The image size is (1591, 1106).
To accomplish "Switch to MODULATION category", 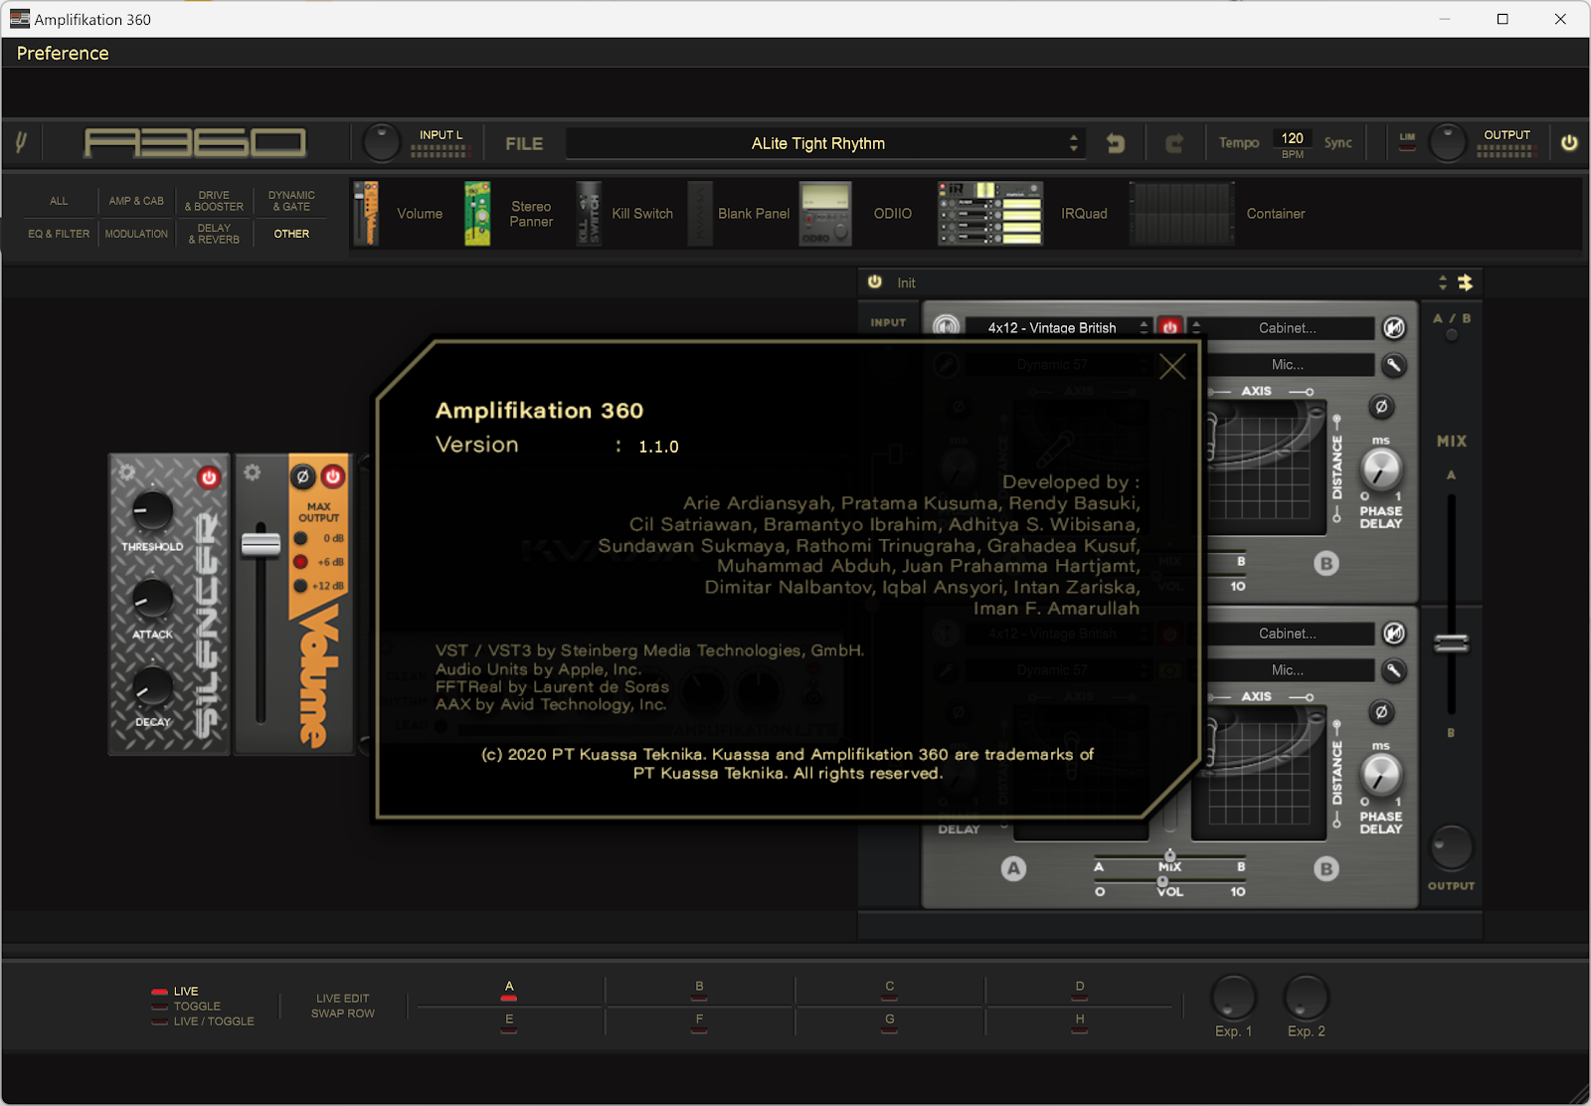I will click(x=136, y=234).
